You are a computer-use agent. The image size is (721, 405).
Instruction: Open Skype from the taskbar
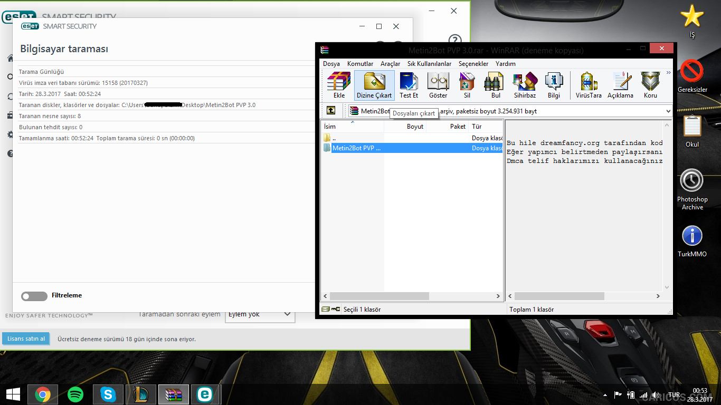(x=108, y=394)
